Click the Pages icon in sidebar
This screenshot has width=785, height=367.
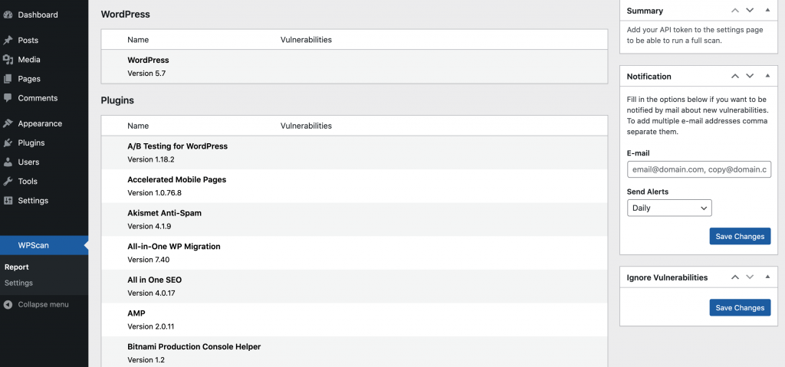[x=8, y=78]
